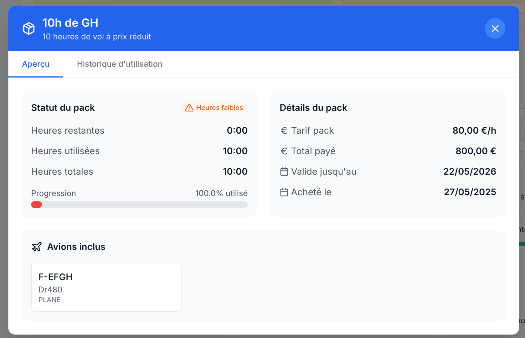Click the Statut du pack panel header
This screenshot has height=338, width=525.
coord(63,108)
